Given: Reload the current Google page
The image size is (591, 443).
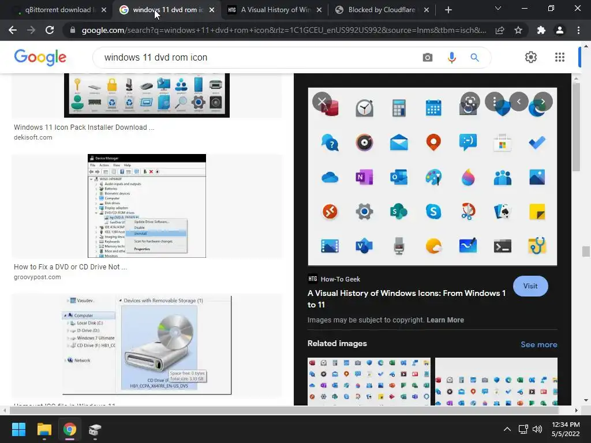Looking at the screenshot, I should [x=50, y=30].
